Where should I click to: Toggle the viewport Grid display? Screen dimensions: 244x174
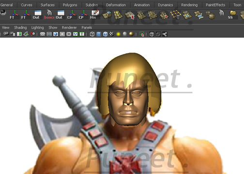click(43, 34)
